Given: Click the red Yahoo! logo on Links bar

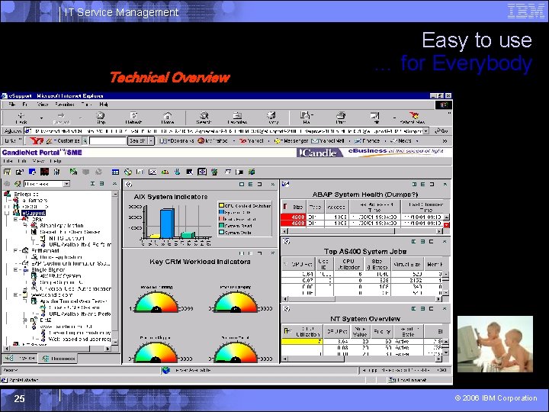Looking at the screenshot, I should point(37,141).
